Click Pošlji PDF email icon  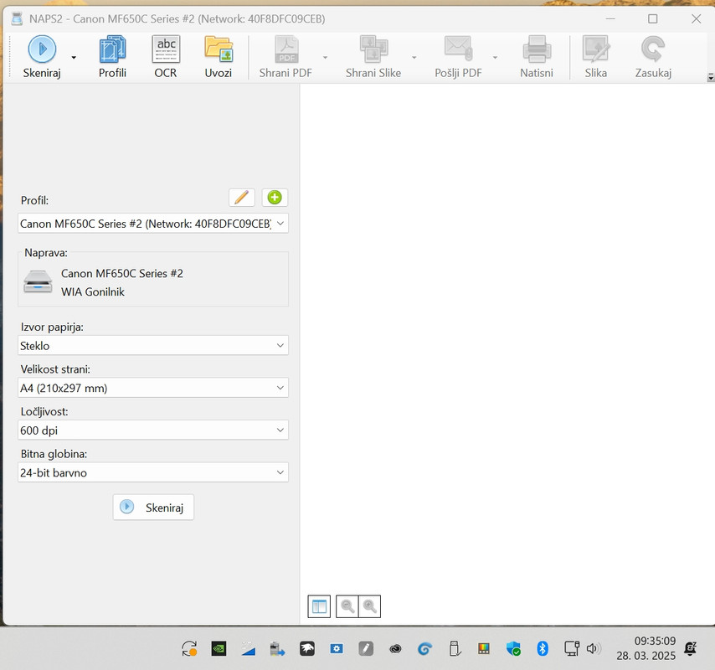coord(458,49)
